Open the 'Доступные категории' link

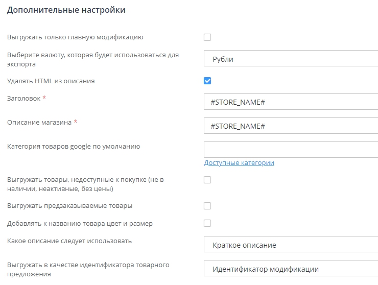[239, 163]
